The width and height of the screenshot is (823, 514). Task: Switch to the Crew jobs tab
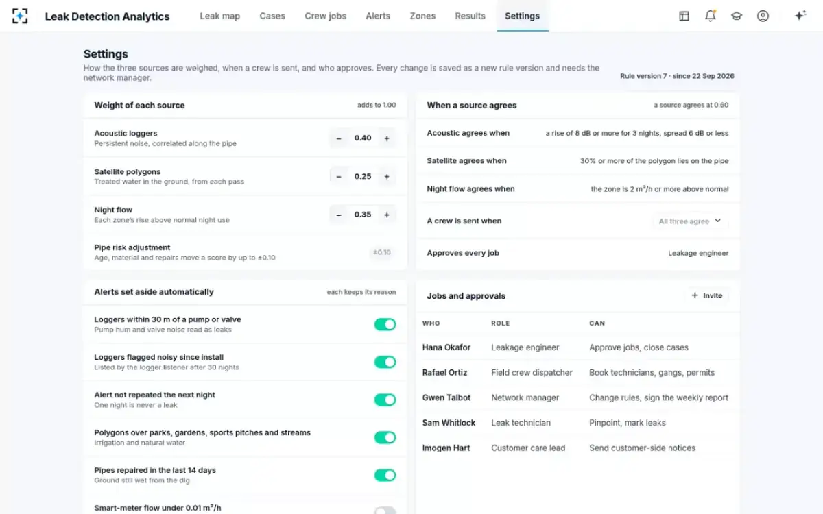click(325, 16)
